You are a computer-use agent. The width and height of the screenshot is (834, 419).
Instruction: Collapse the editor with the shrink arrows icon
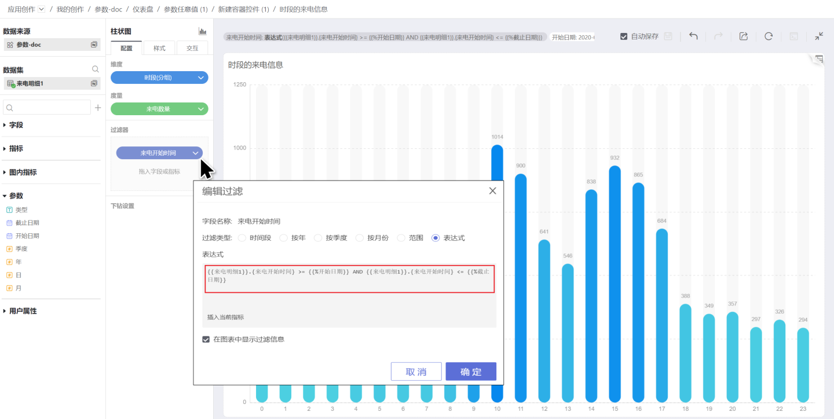819,36
